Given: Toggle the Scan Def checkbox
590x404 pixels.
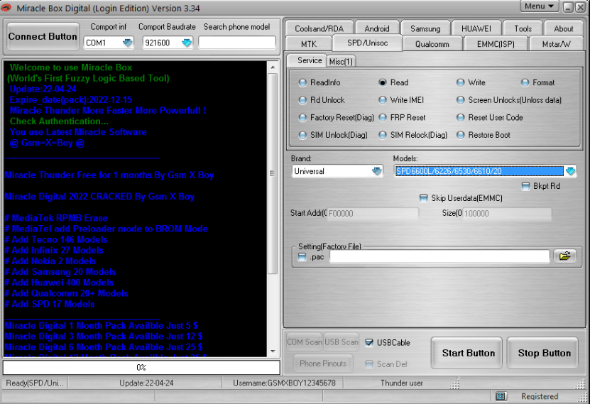Looking at the screenshot, I should click(369, 364).
